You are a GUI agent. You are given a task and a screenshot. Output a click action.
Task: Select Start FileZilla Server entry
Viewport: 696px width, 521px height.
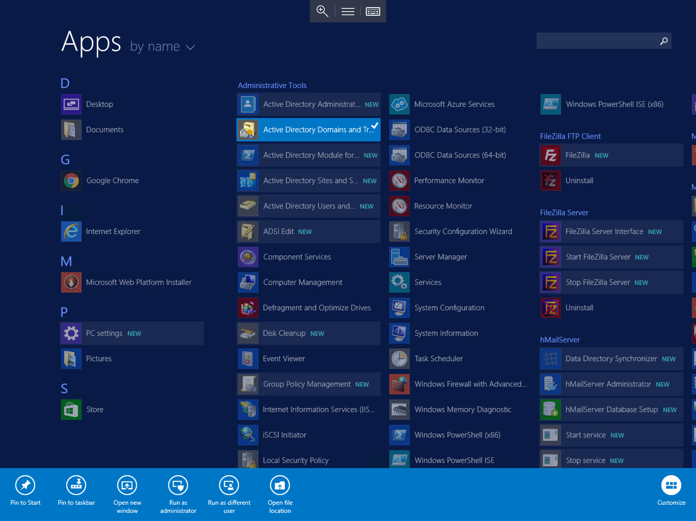(611, 257)
